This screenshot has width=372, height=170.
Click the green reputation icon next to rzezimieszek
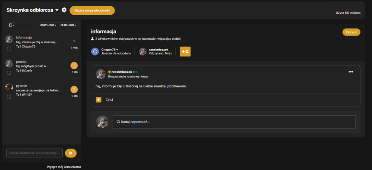134,72
